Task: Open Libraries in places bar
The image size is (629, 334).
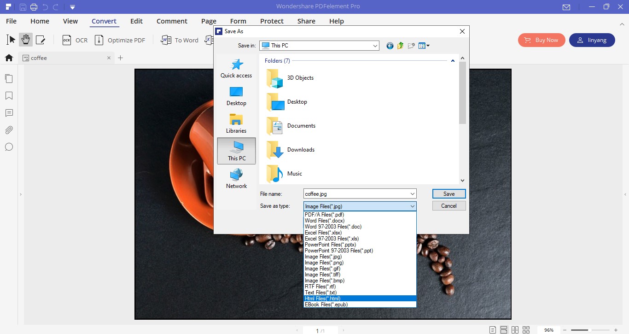Action: [236, 123]
